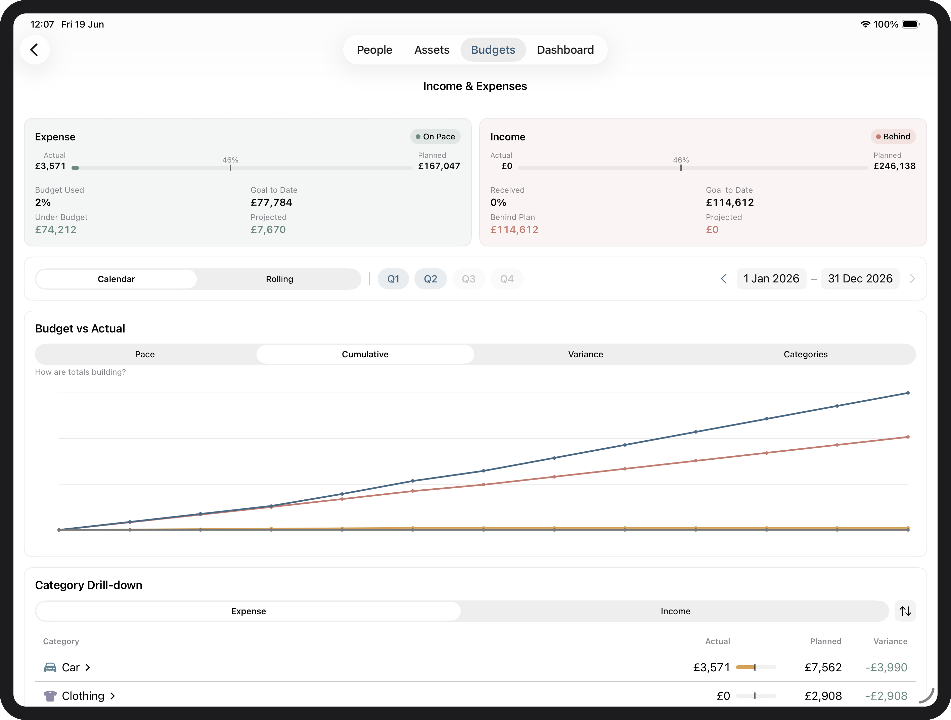
Task: Click the Category column header
Action: coord(61,641)
